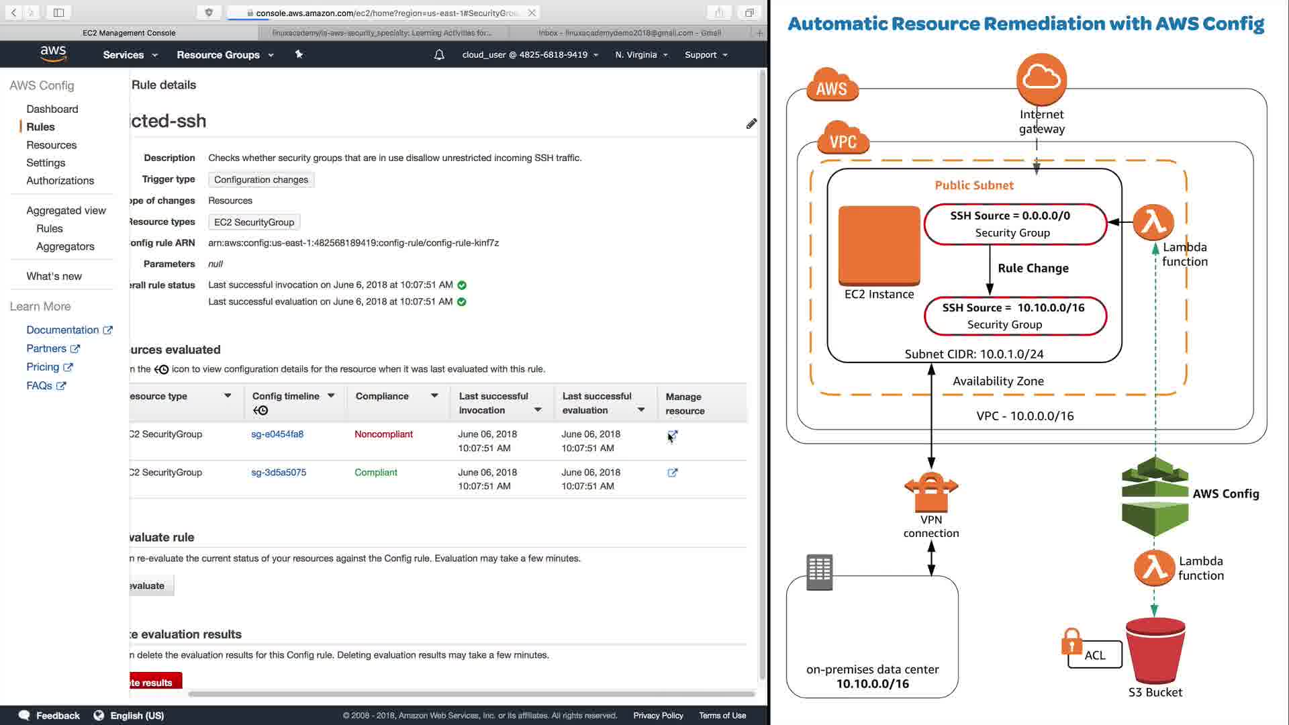
Task: Open notifications bell icon
Action: click(439, 55)
